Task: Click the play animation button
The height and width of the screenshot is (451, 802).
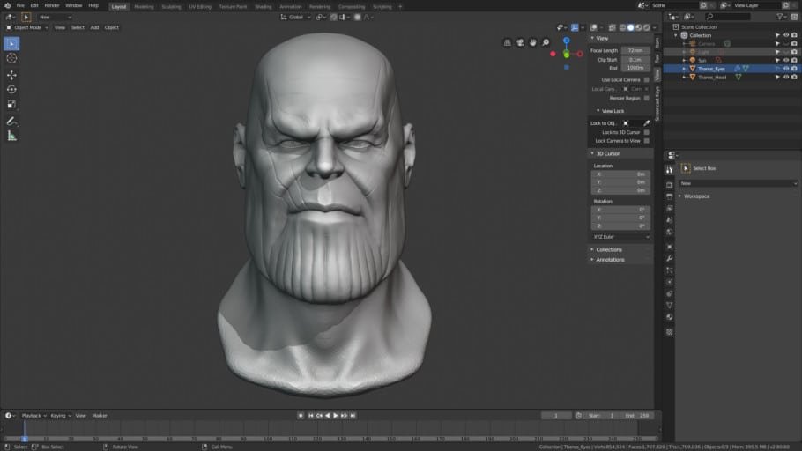Action: (x=336, y=417)
